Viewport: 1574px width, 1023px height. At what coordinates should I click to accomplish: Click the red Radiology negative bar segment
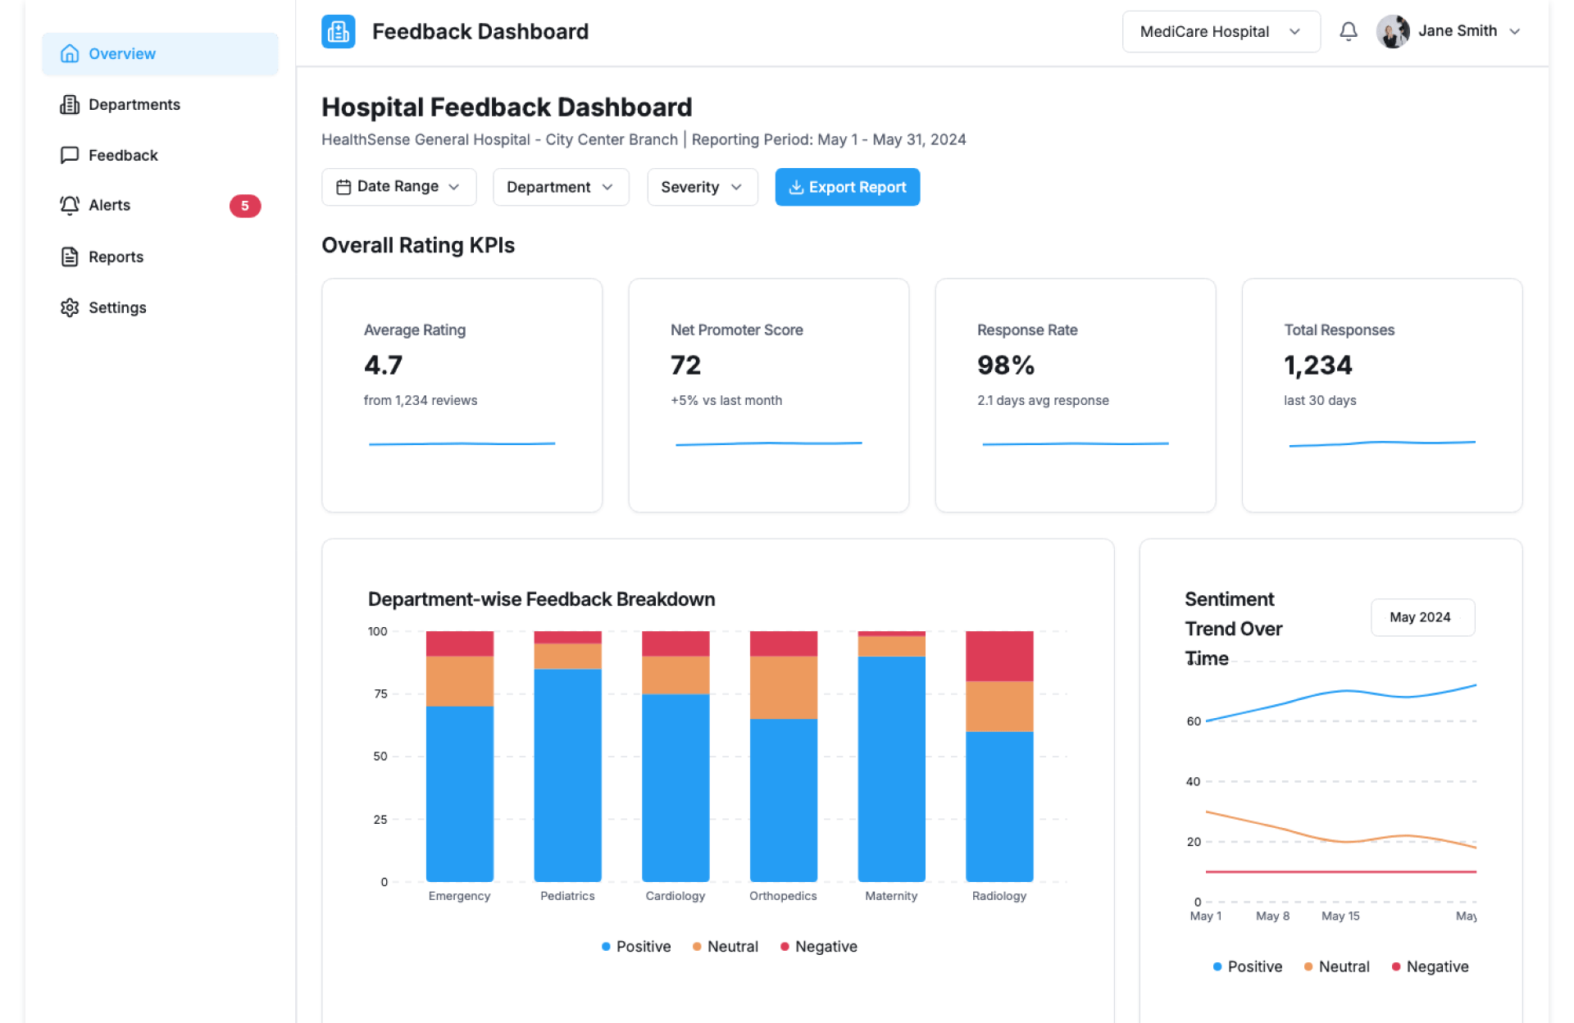pyautogui.click(x=999, y=656)
